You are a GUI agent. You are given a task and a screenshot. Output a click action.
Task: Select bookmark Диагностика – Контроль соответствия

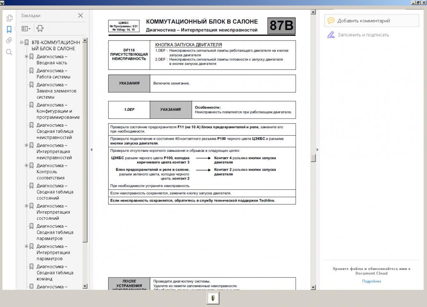(x=52, y=172)
